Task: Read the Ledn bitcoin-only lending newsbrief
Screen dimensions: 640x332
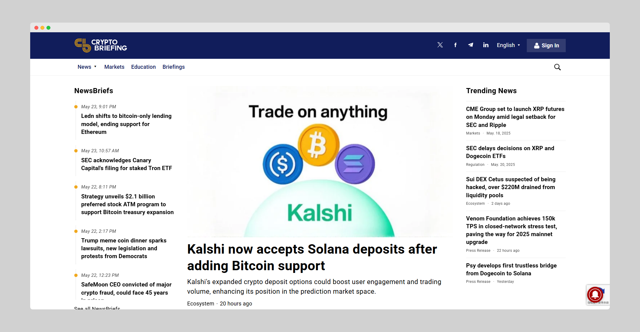Action: point(126,124)
